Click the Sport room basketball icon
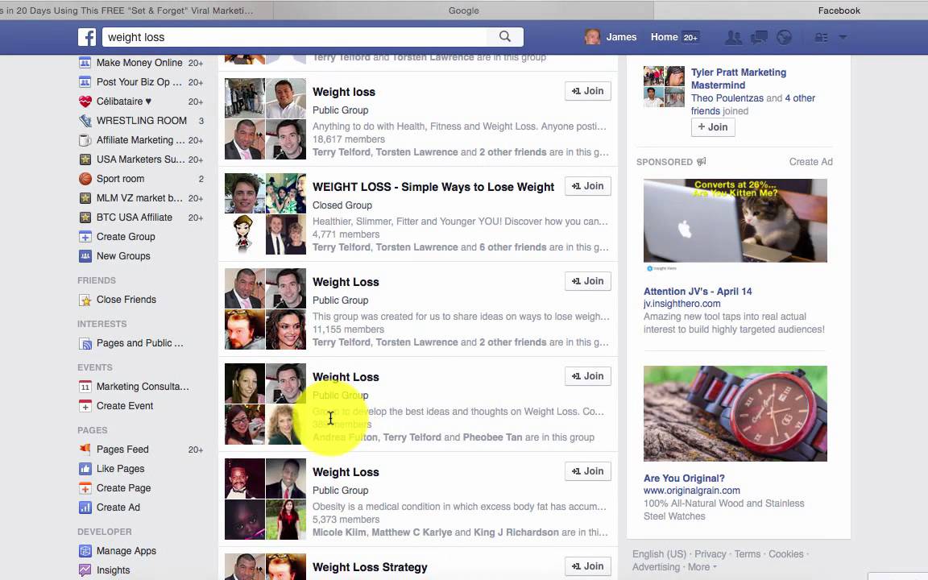Screen dimensions: 928x580 pyautogui.click(x=85, y=179)
